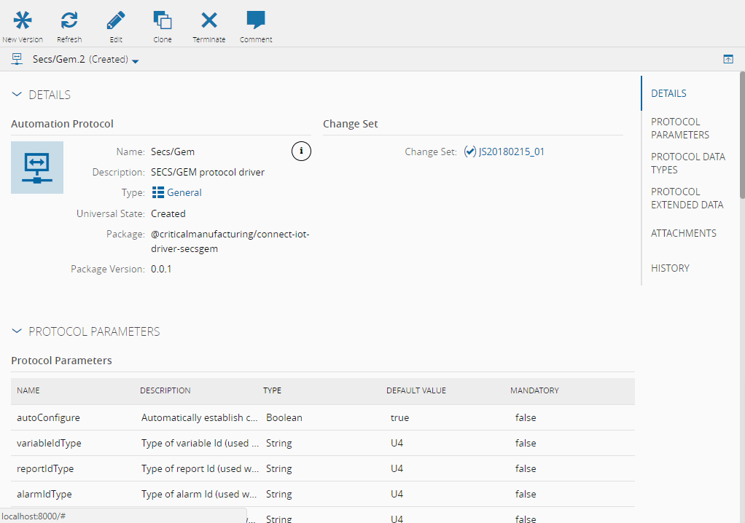This screenshot has height=523, width=745.
Task: Collapse the Protocol Parameters section
Action: (17, 331)
